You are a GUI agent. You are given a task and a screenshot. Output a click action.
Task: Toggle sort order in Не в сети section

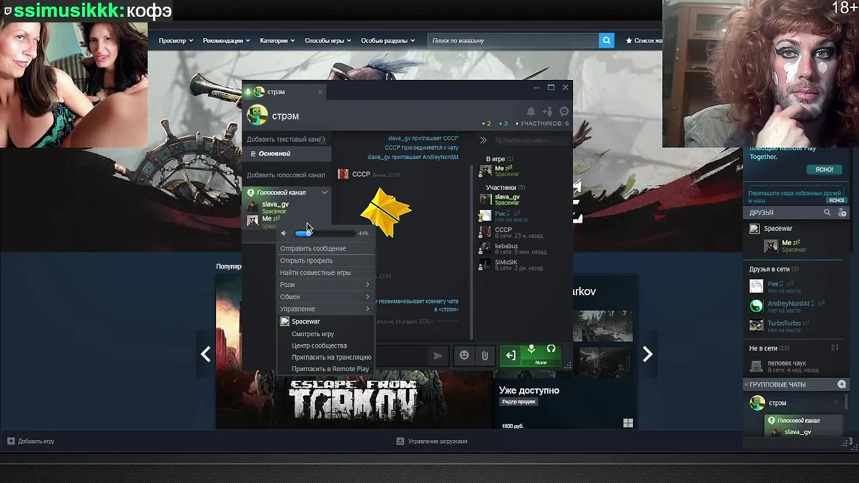coord(835,348)
